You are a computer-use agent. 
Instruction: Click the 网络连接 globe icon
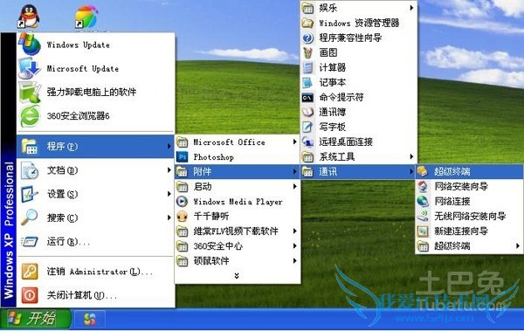[423, 201]
